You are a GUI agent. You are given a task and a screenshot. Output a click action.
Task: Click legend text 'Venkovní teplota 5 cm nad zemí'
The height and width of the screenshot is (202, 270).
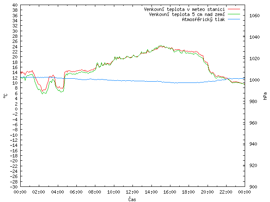(x=187, y=14)
